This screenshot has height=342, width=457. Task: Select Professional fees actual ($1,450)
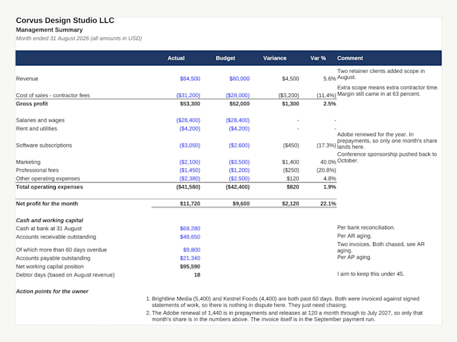click(190, 170)
